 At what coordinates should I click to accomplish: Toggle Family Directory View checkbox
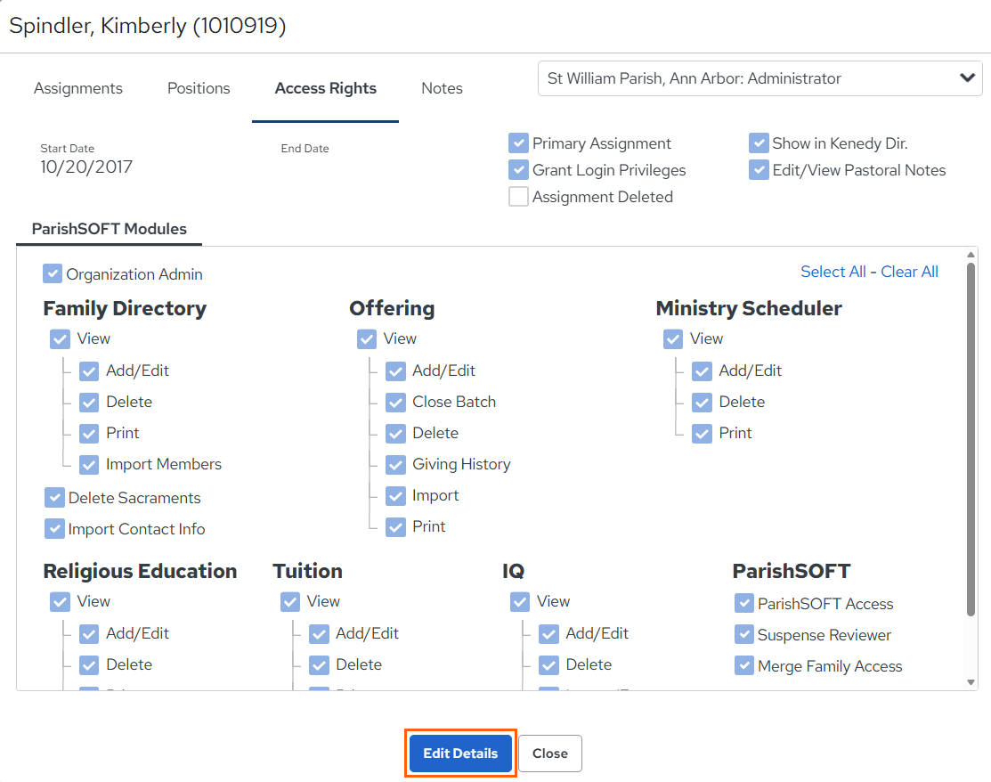tap(60, 338)
